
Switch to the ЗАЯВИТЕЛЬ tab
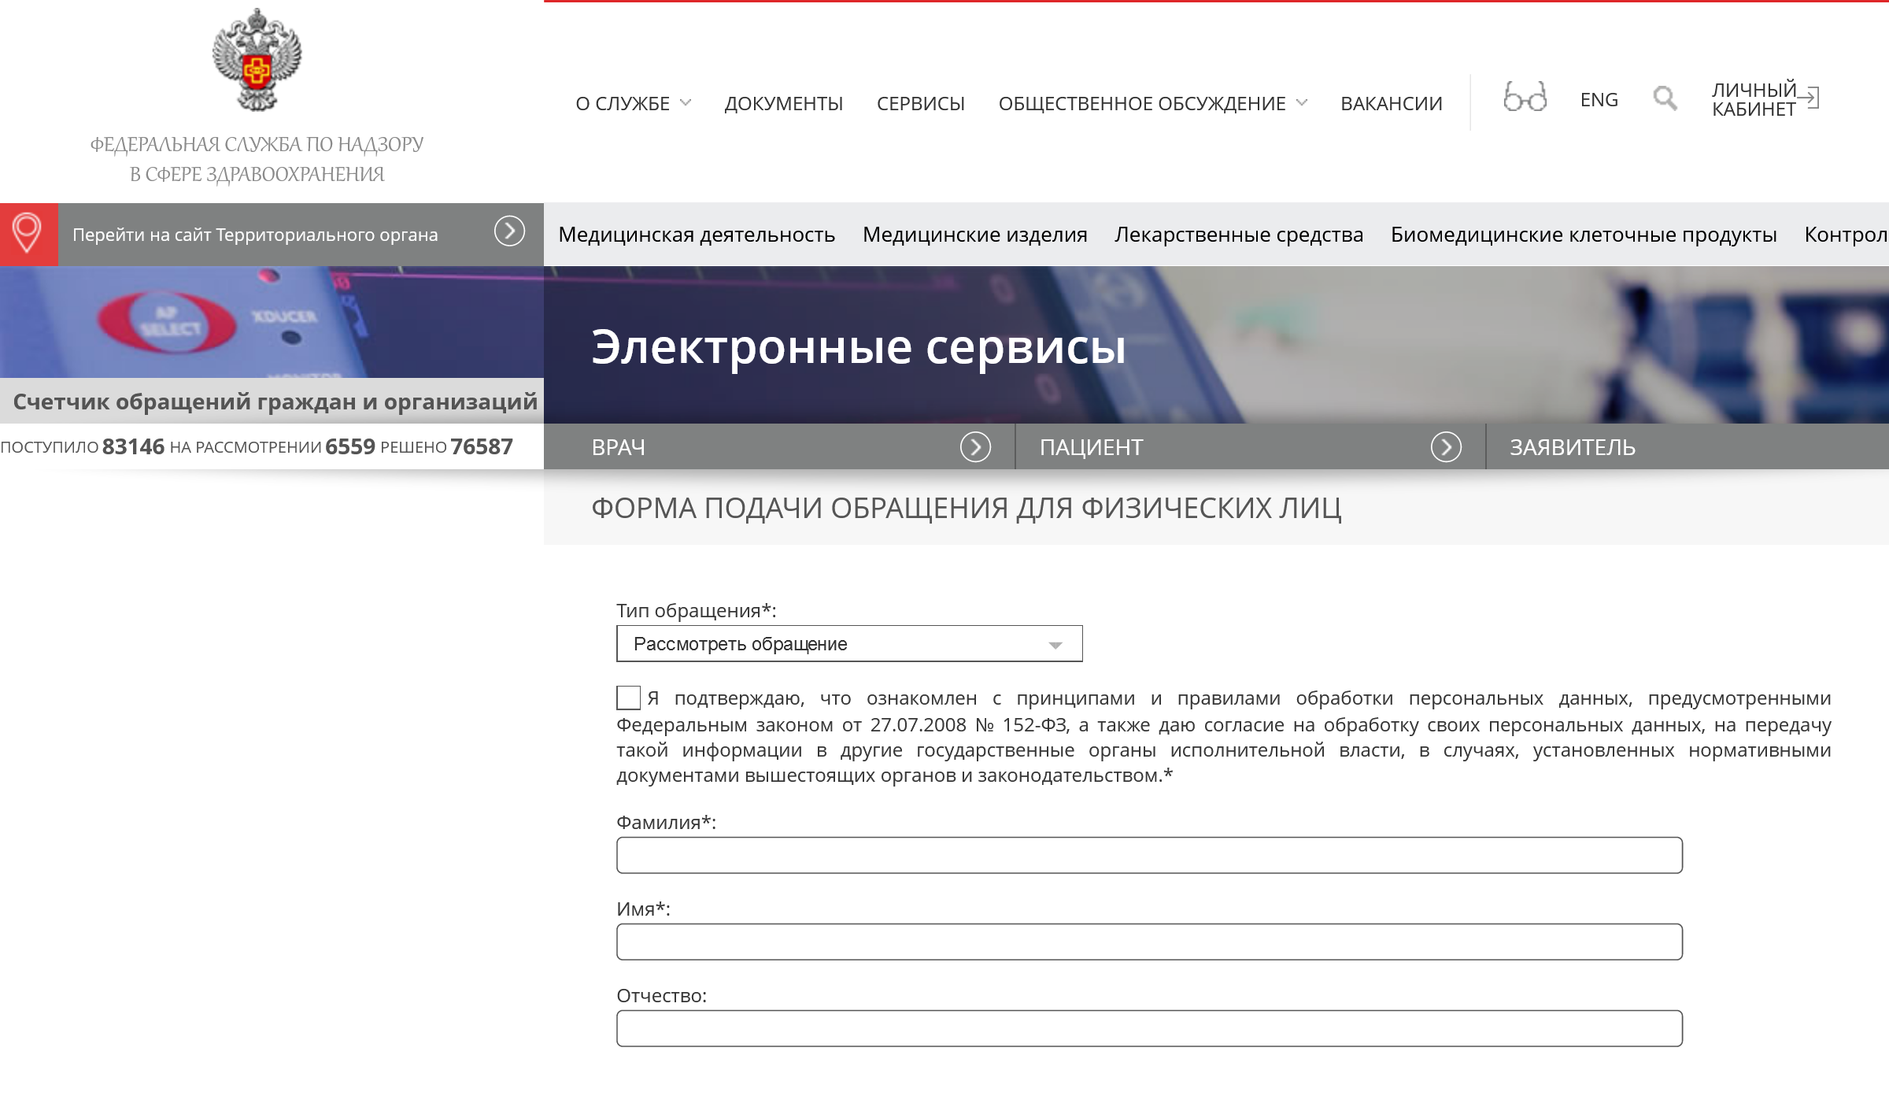pos(1688,447)
